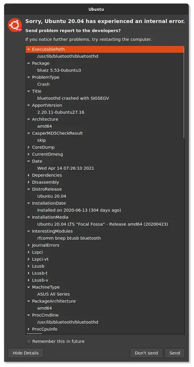The image size is (194, 367).
Task: Select the 'Focal Fossa' installation media value
Action: [x=103, y=224]
